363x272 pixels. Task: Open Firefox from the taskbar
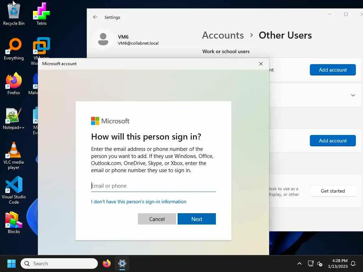coord(106,263)
